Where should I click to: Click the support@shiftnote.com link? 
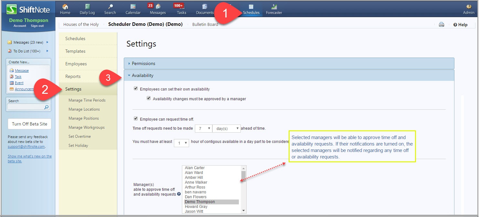click(x=26, y=146)
